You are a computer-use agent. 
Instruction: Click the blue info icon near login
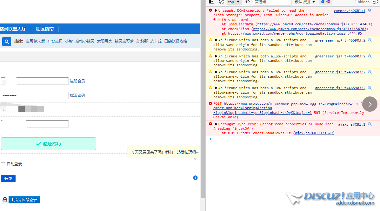[195, 178]
